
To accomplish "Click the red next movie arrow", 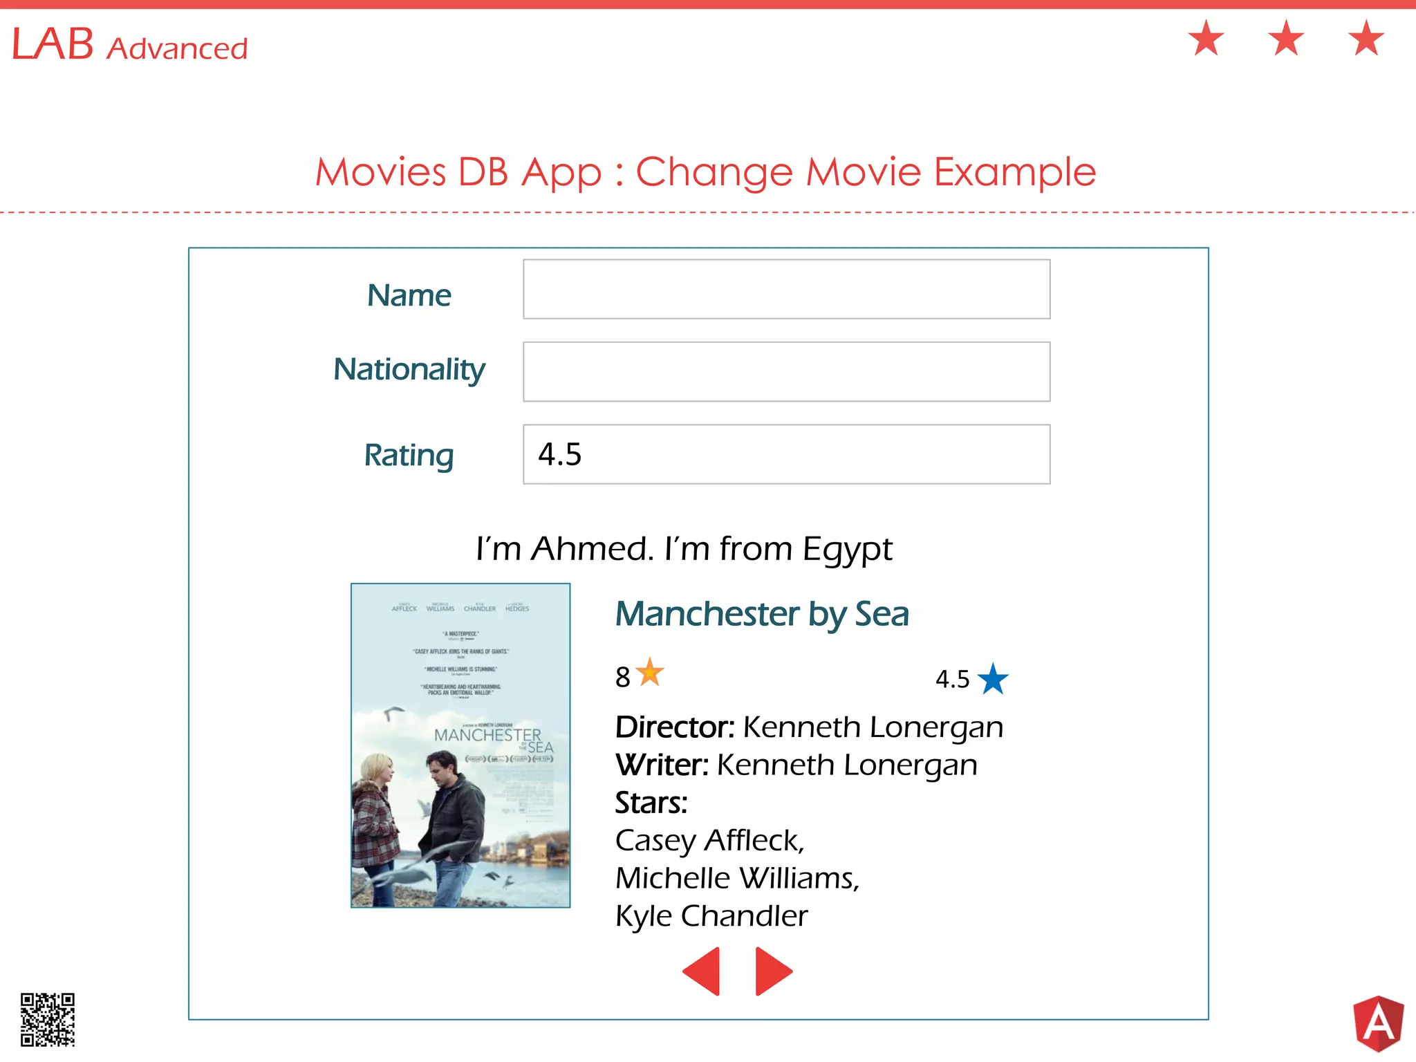I will pos(772,971).
